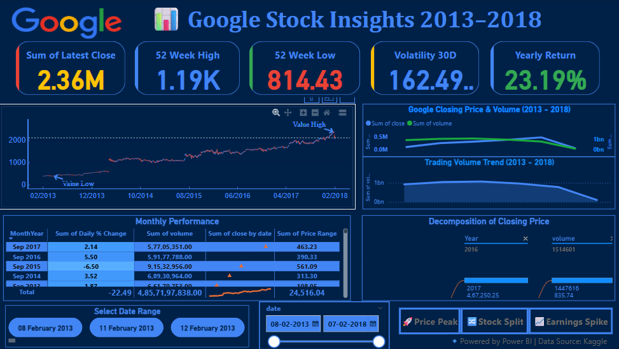This screenshot has width=619, height=349.
Task: Select the Sep 2016 row label
Action: [x=27, y=257]
